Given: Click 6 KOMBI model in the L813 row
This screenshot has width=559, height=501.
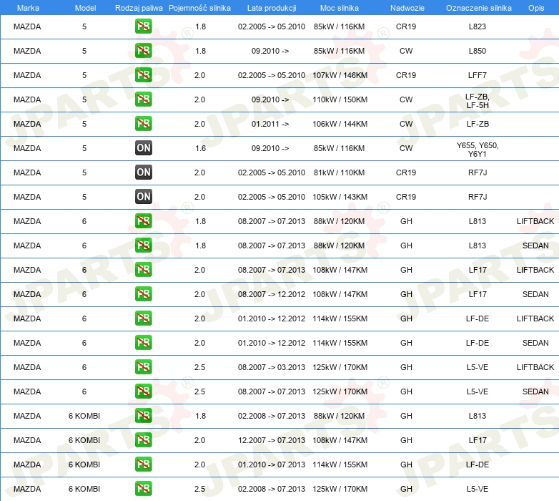Looking at the screenshot, I should 84,416.
